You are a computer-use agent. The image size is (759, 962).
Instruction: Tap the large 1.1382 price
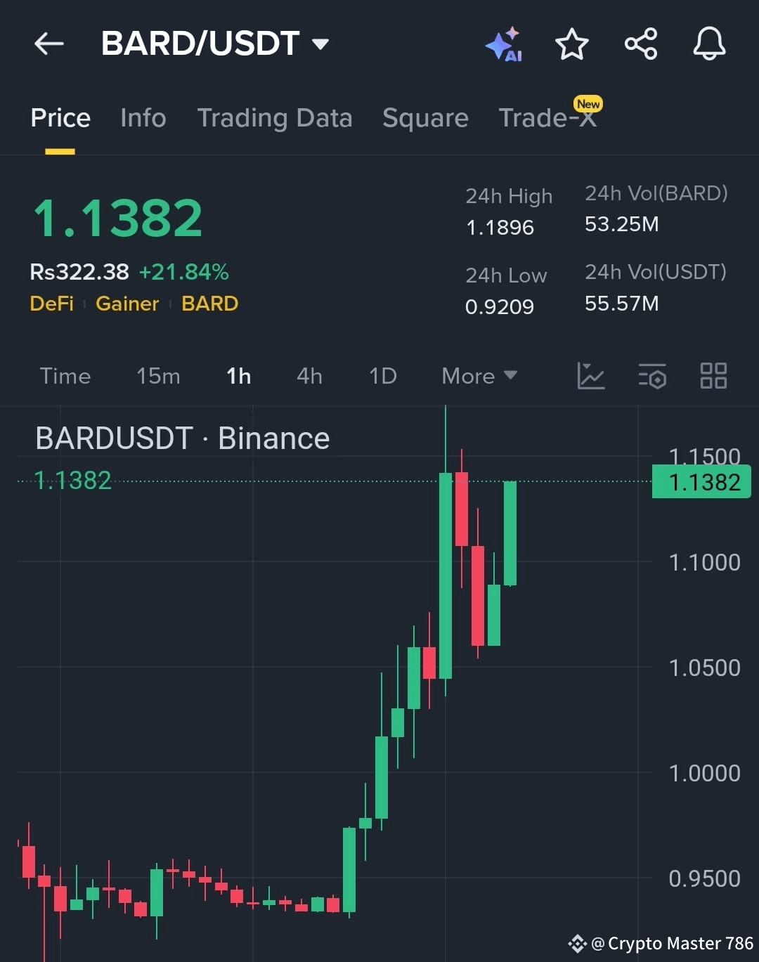118,218
